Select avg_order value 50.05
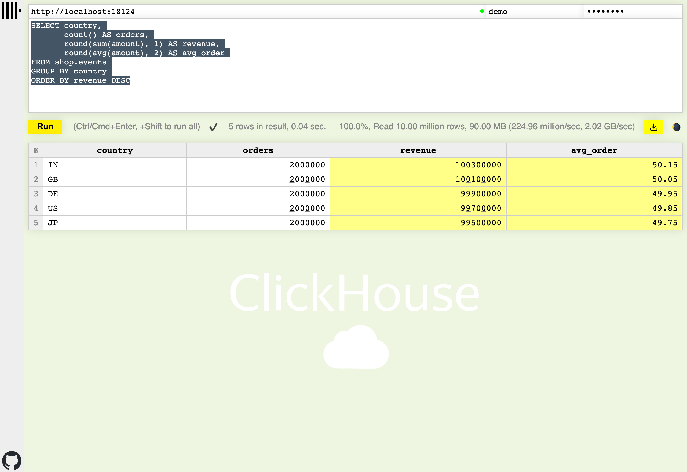Screen dimensions: 687x472 (594, 179)
